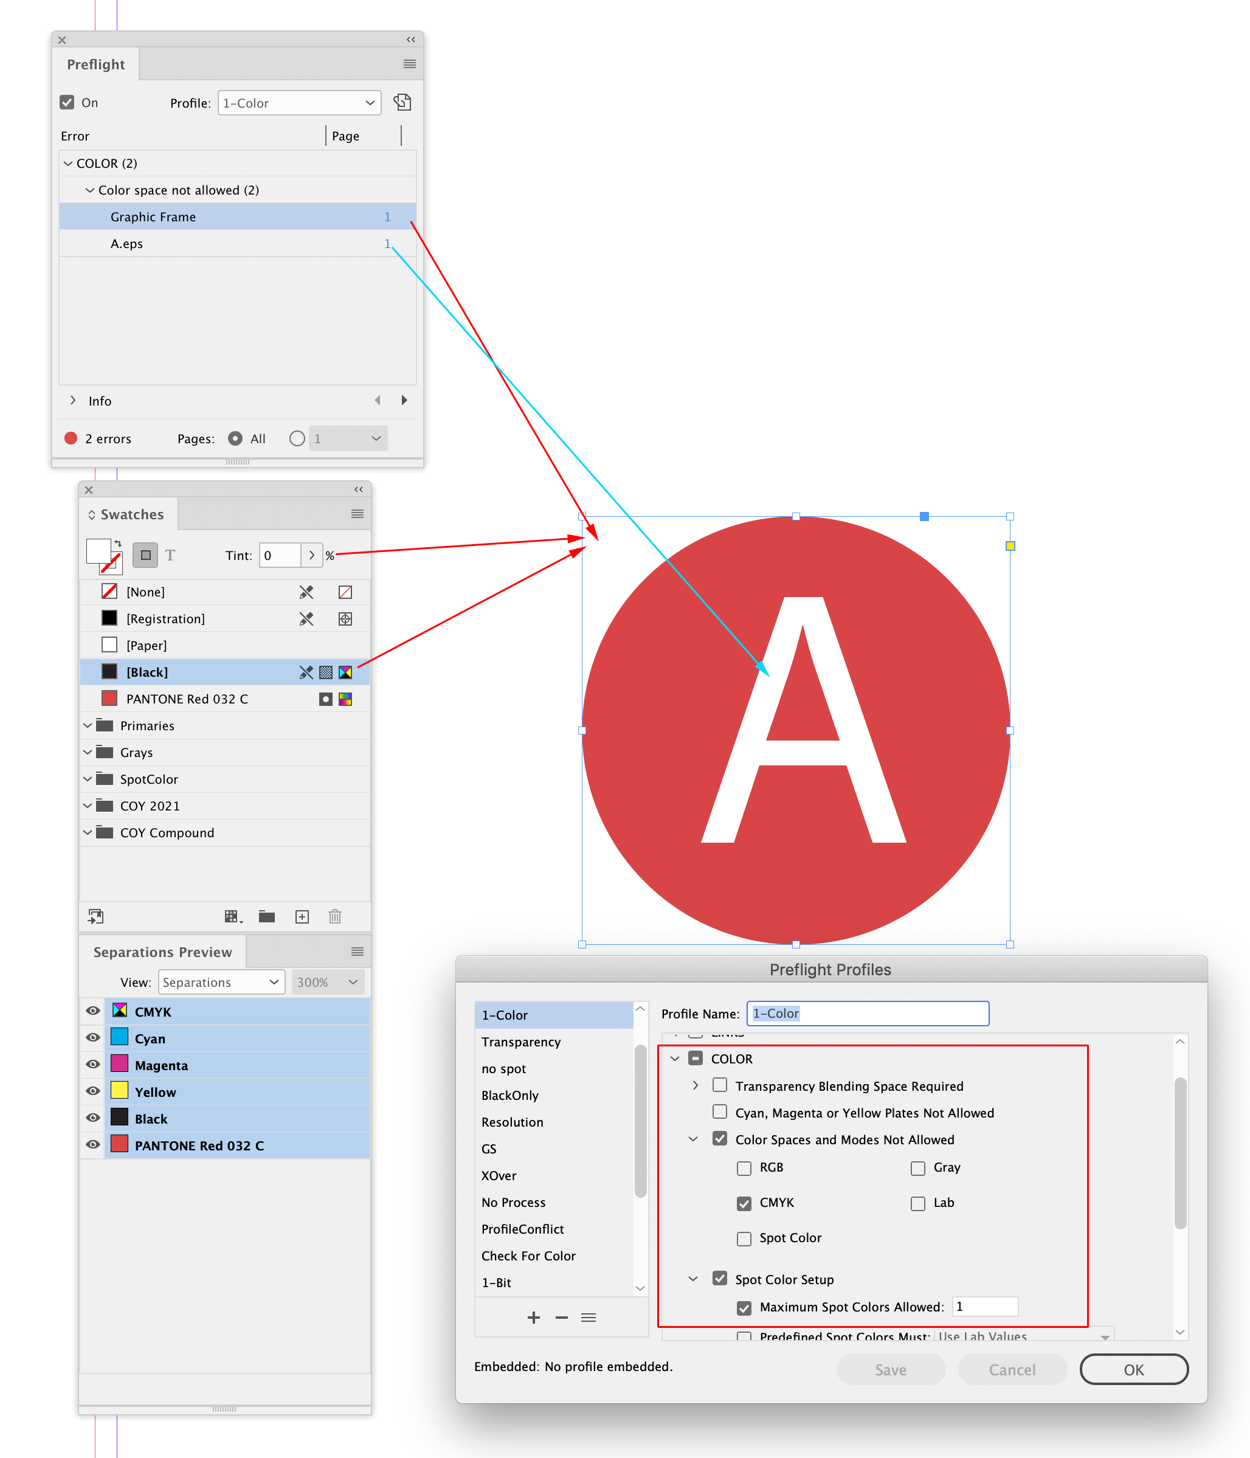Open the Preflight panel menu icon

click(409, 64)
